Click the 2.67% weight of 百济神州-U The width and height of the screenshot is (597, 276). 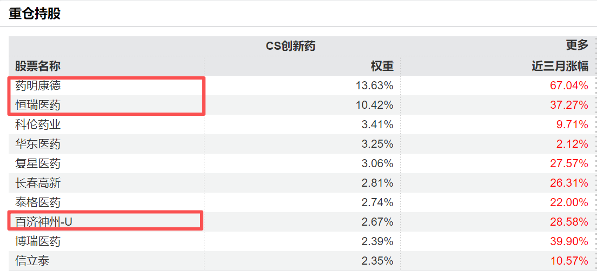[x=377, y=222]
